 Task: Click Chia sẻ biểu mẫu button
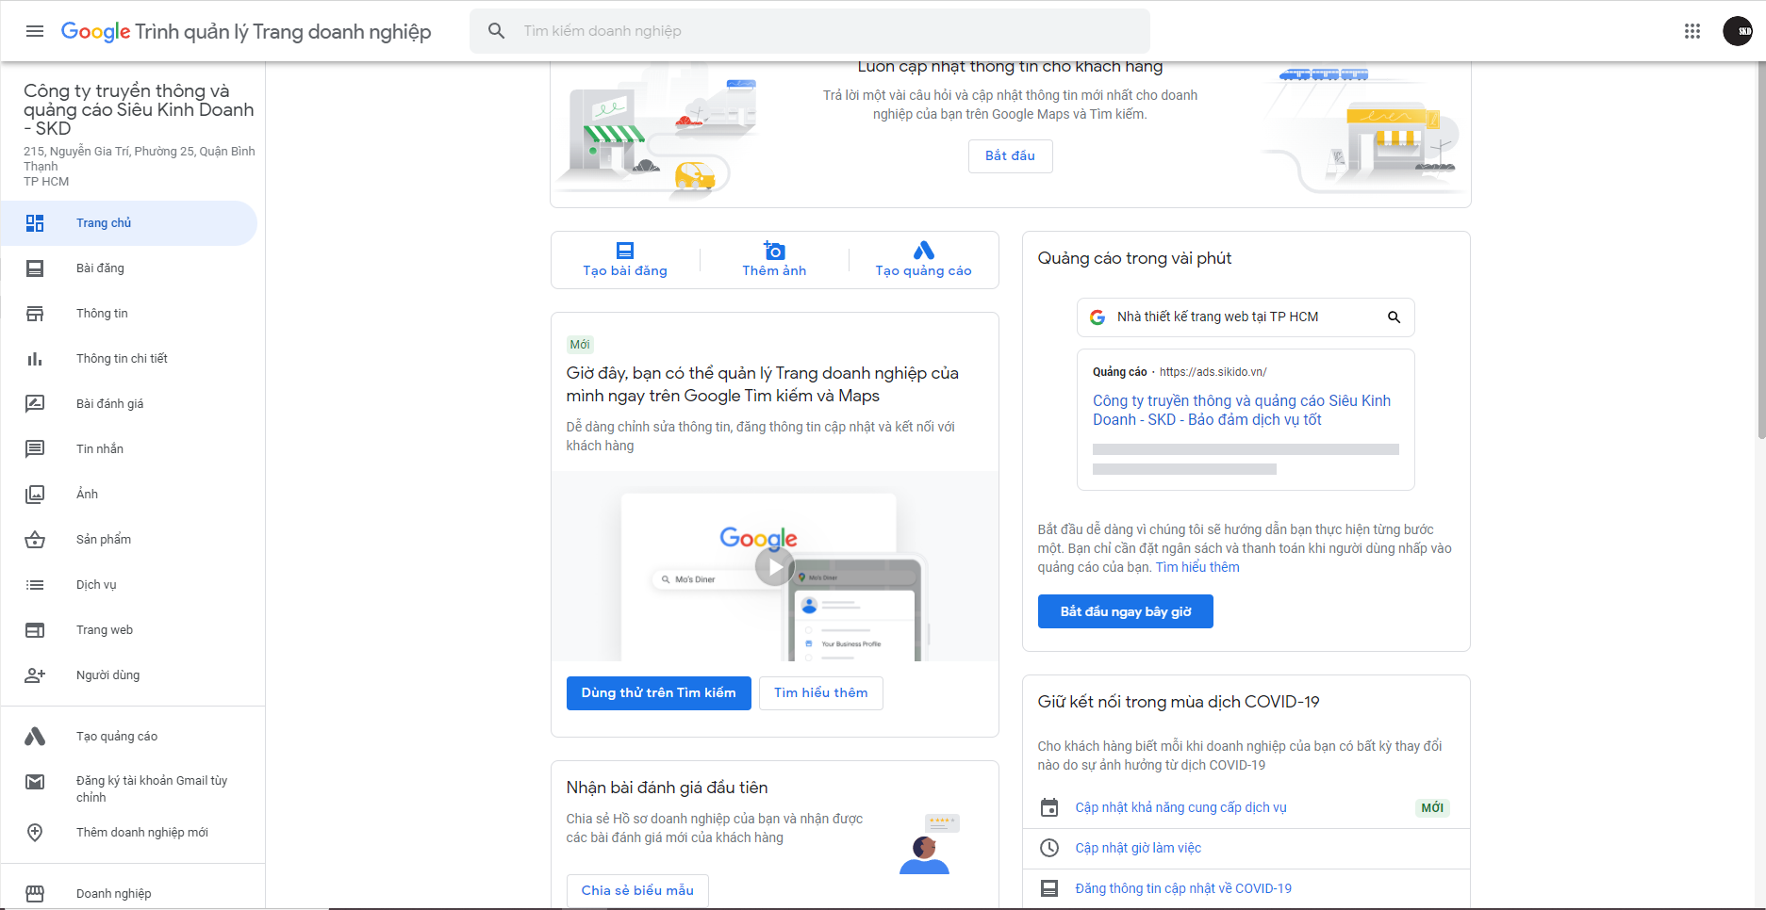637,890
